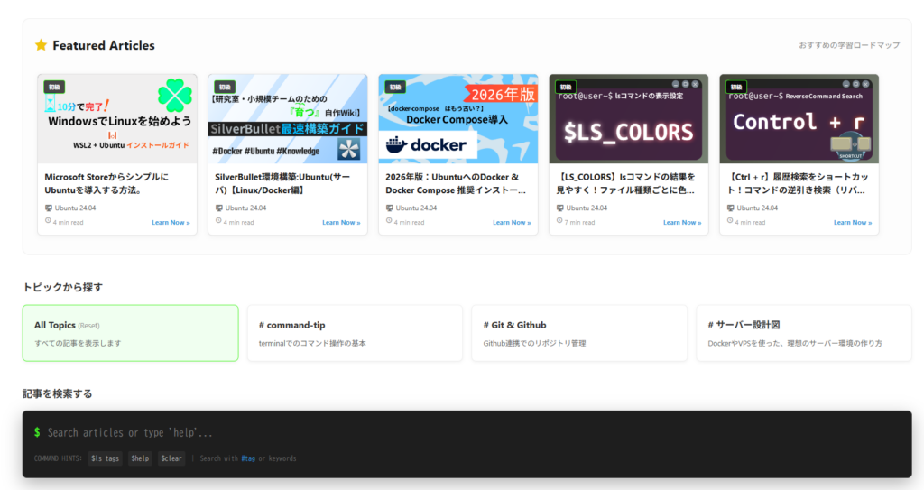Click the monitor icon on the SilverBullet card
Viewport: 924px width, 490px height.
218,208
